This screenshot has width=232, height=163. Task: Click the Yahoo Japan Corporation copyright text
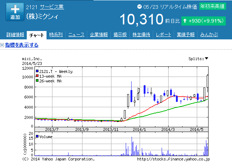pos(58,159)
